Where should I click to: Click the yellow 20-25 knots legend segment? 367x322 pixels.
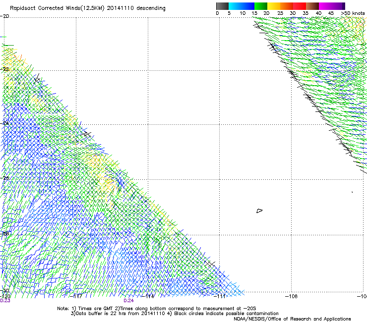point(274,6)
